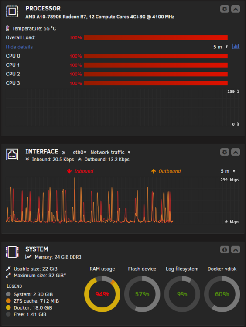Click the Docker vdisk 60% donut chart
The width and height of the screenshot is (246, 327).
pyautogui.click(x=222, y=294)
